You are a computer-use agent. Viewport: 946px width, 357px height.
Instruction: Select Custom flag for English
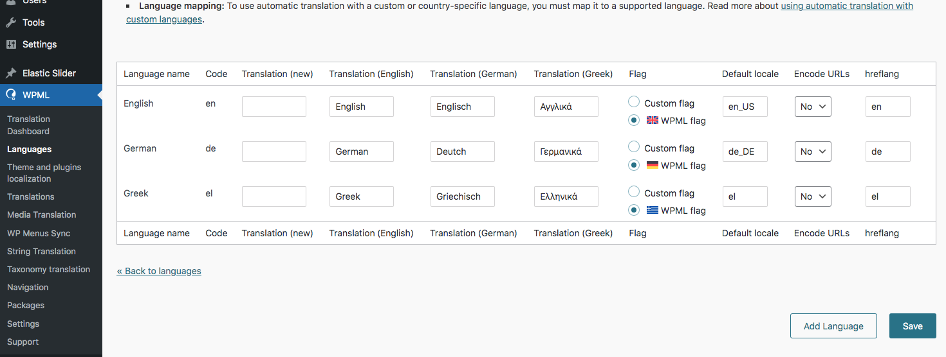(x=634, y=102)
